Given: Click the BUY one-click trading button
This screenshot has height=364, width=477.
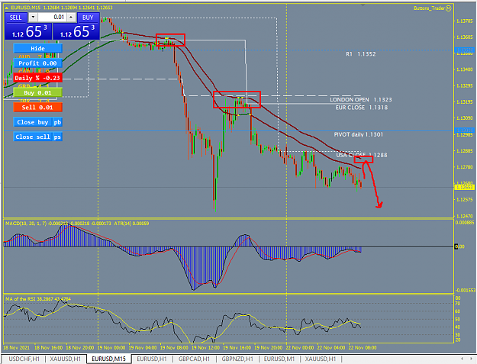Looking at the screenshot, I should pyautogui.click(x=88, y=18).
